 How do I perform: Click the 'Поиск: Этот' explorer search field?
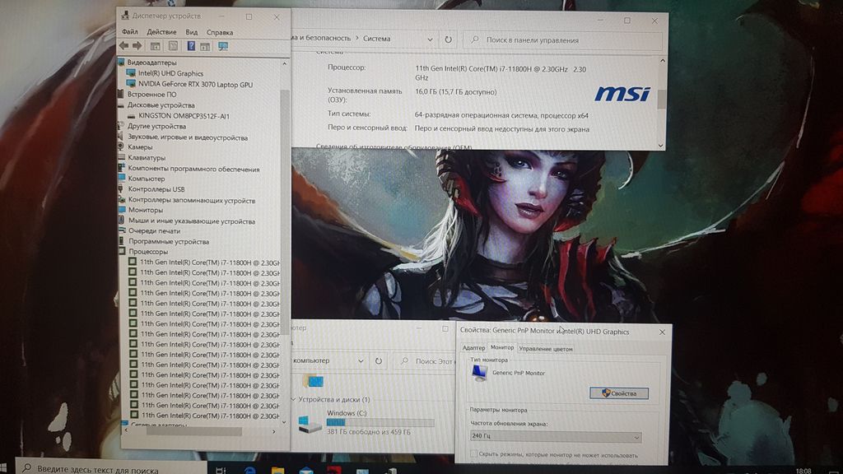click(425, 361)
